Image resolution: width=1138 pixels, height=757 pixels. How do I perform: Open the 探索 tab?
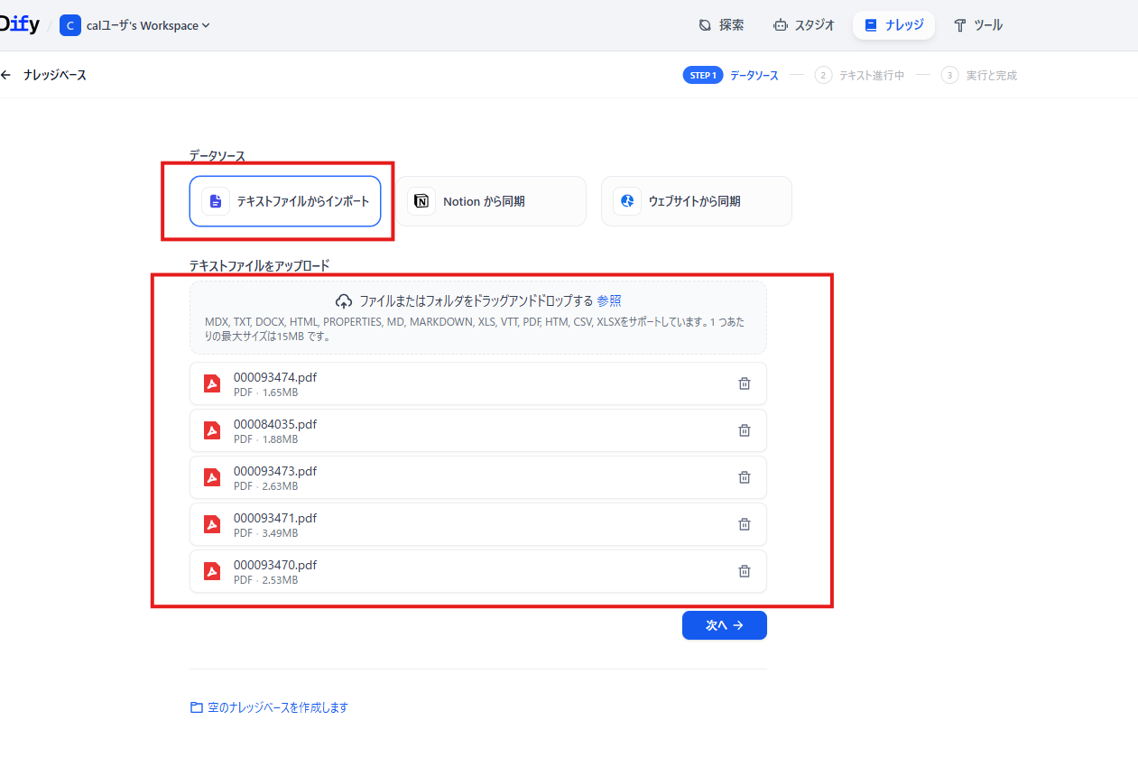click(721, 25)
